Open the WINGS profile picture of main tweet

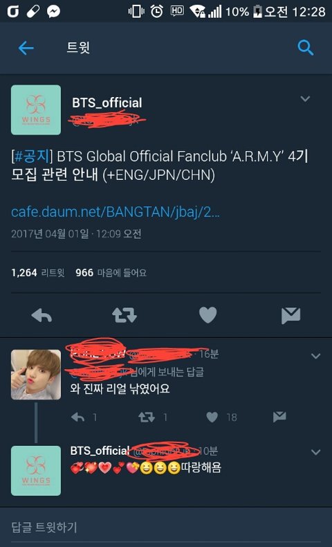point(36,110)
